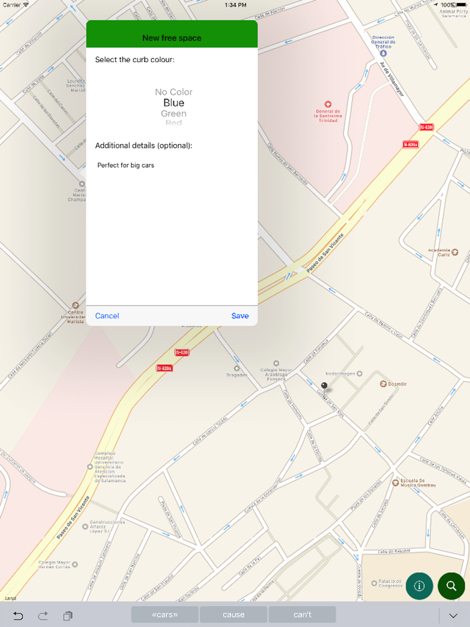
Task: Cancel the new free space dialog
Action: 107,316
